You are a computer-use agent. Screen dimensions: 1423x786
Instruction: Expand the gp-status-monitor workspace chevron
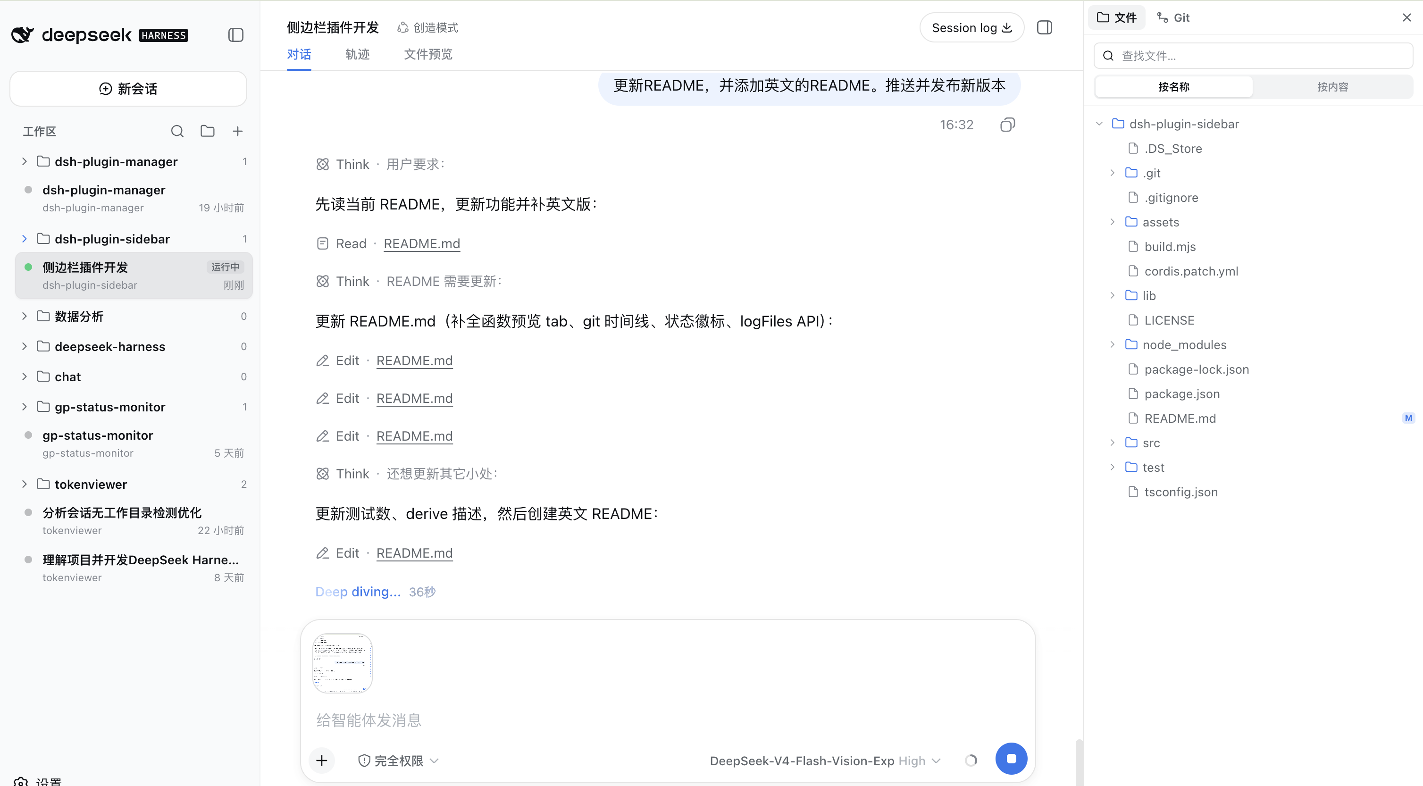[x=25, y=407]
